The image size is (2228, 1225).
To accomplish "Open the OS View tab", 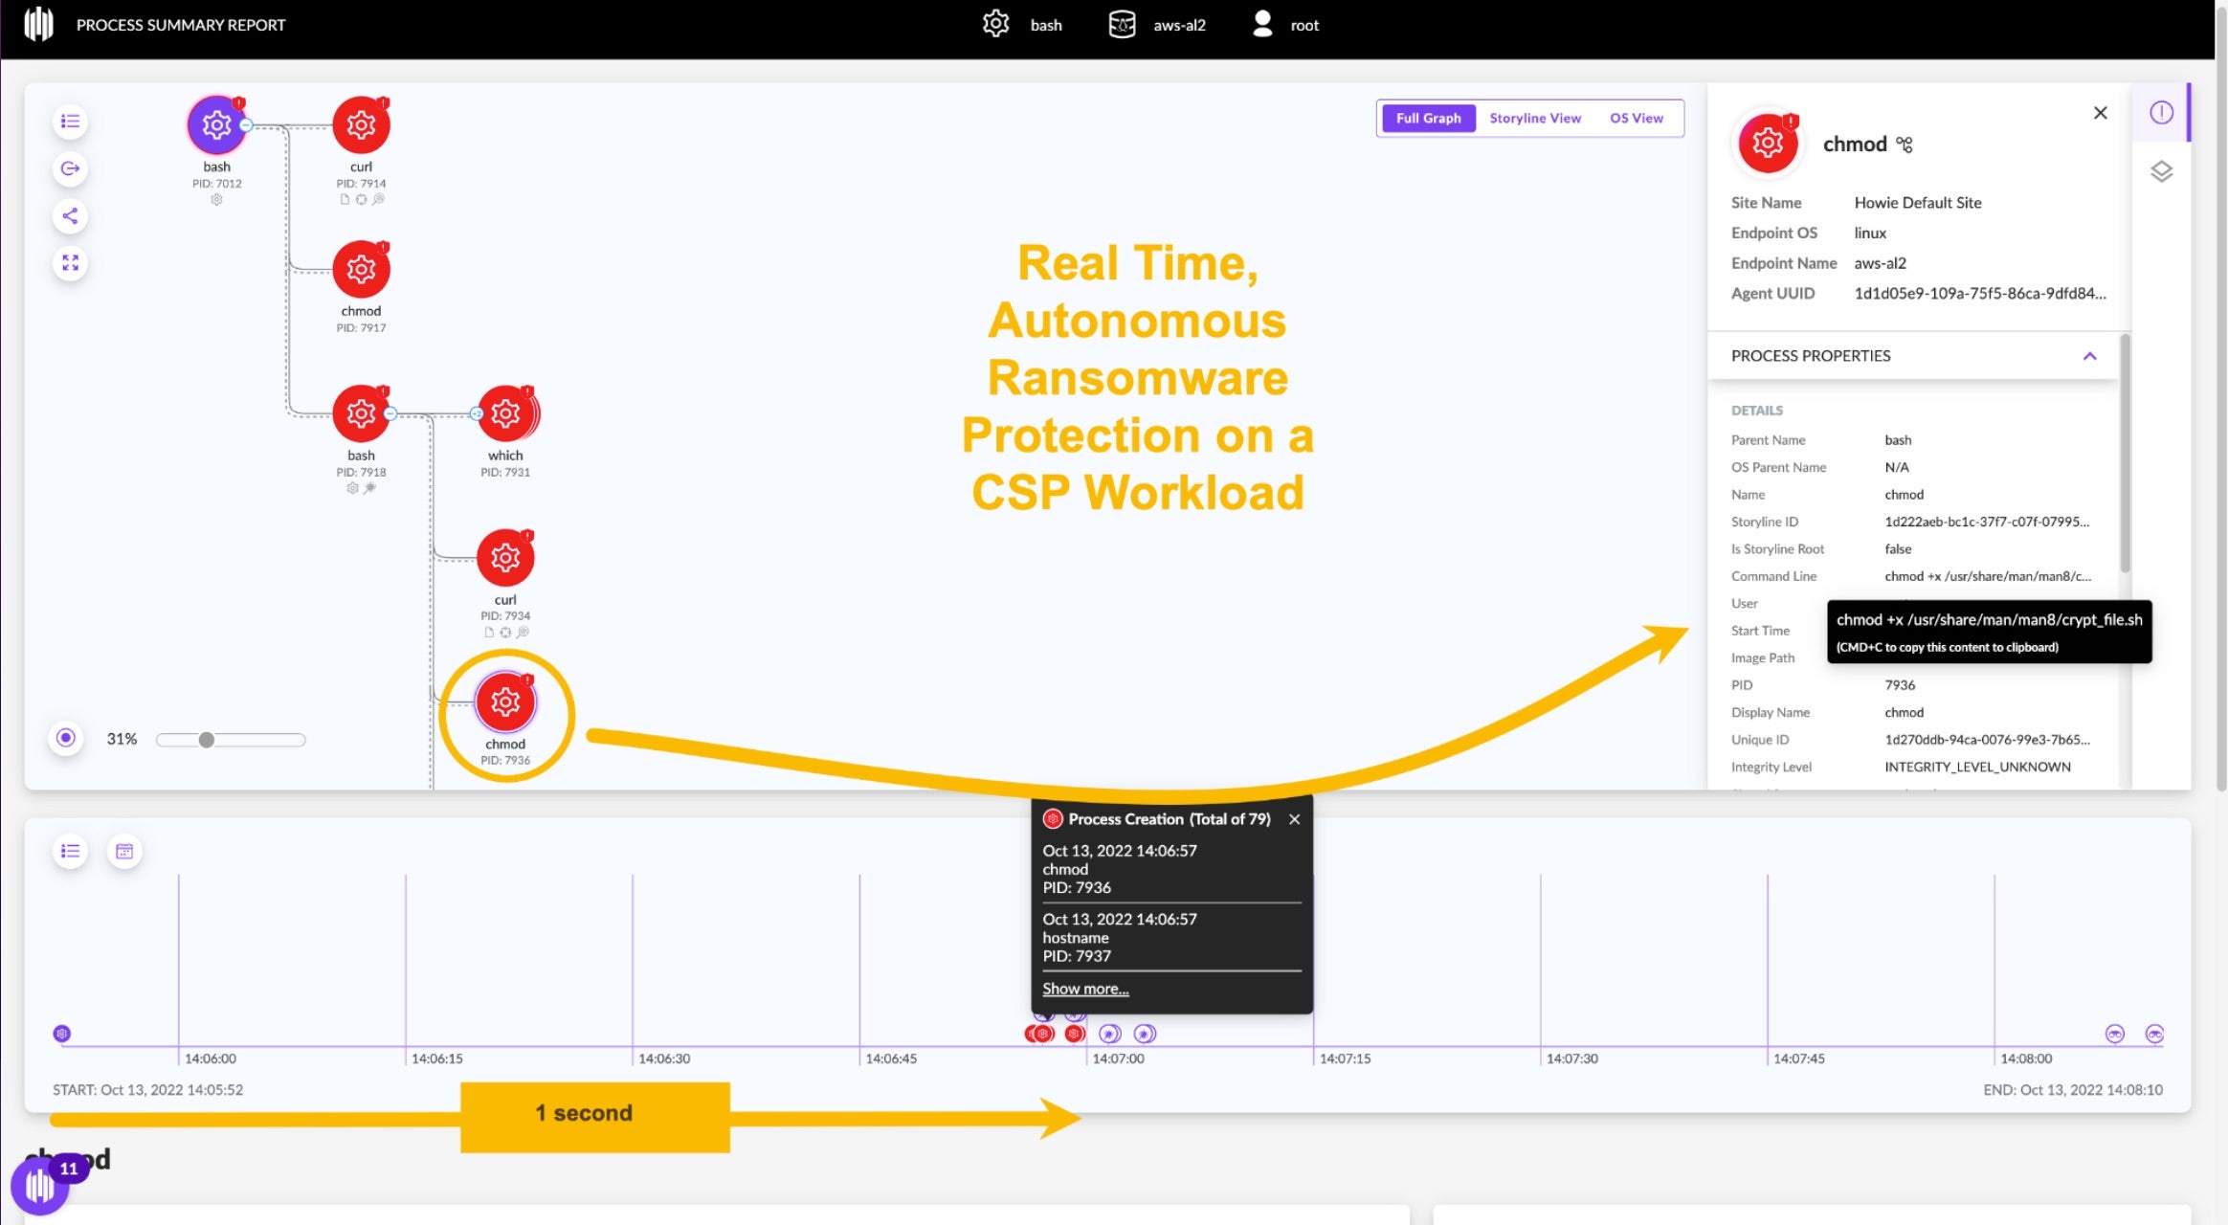I will click(1636, 118).
